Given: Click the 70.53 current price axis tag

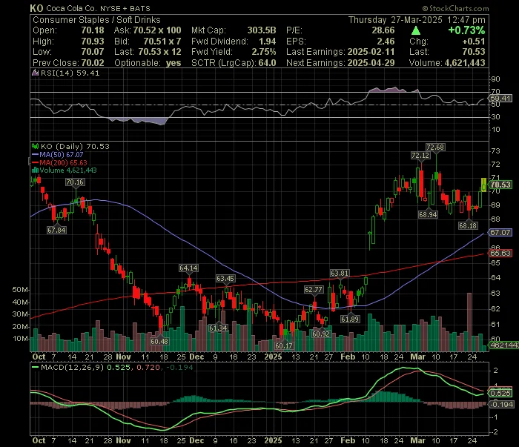Looking at the screenshot, I should pyautogui.click(x=500, y=185).
